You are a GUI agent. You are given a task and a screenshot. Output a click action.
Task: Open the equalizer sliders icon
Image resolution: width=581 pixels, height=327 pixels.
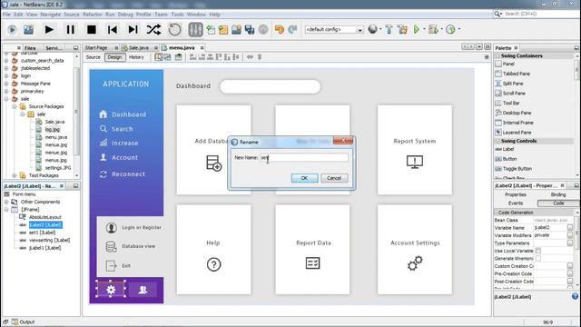[x=195, y=30]
